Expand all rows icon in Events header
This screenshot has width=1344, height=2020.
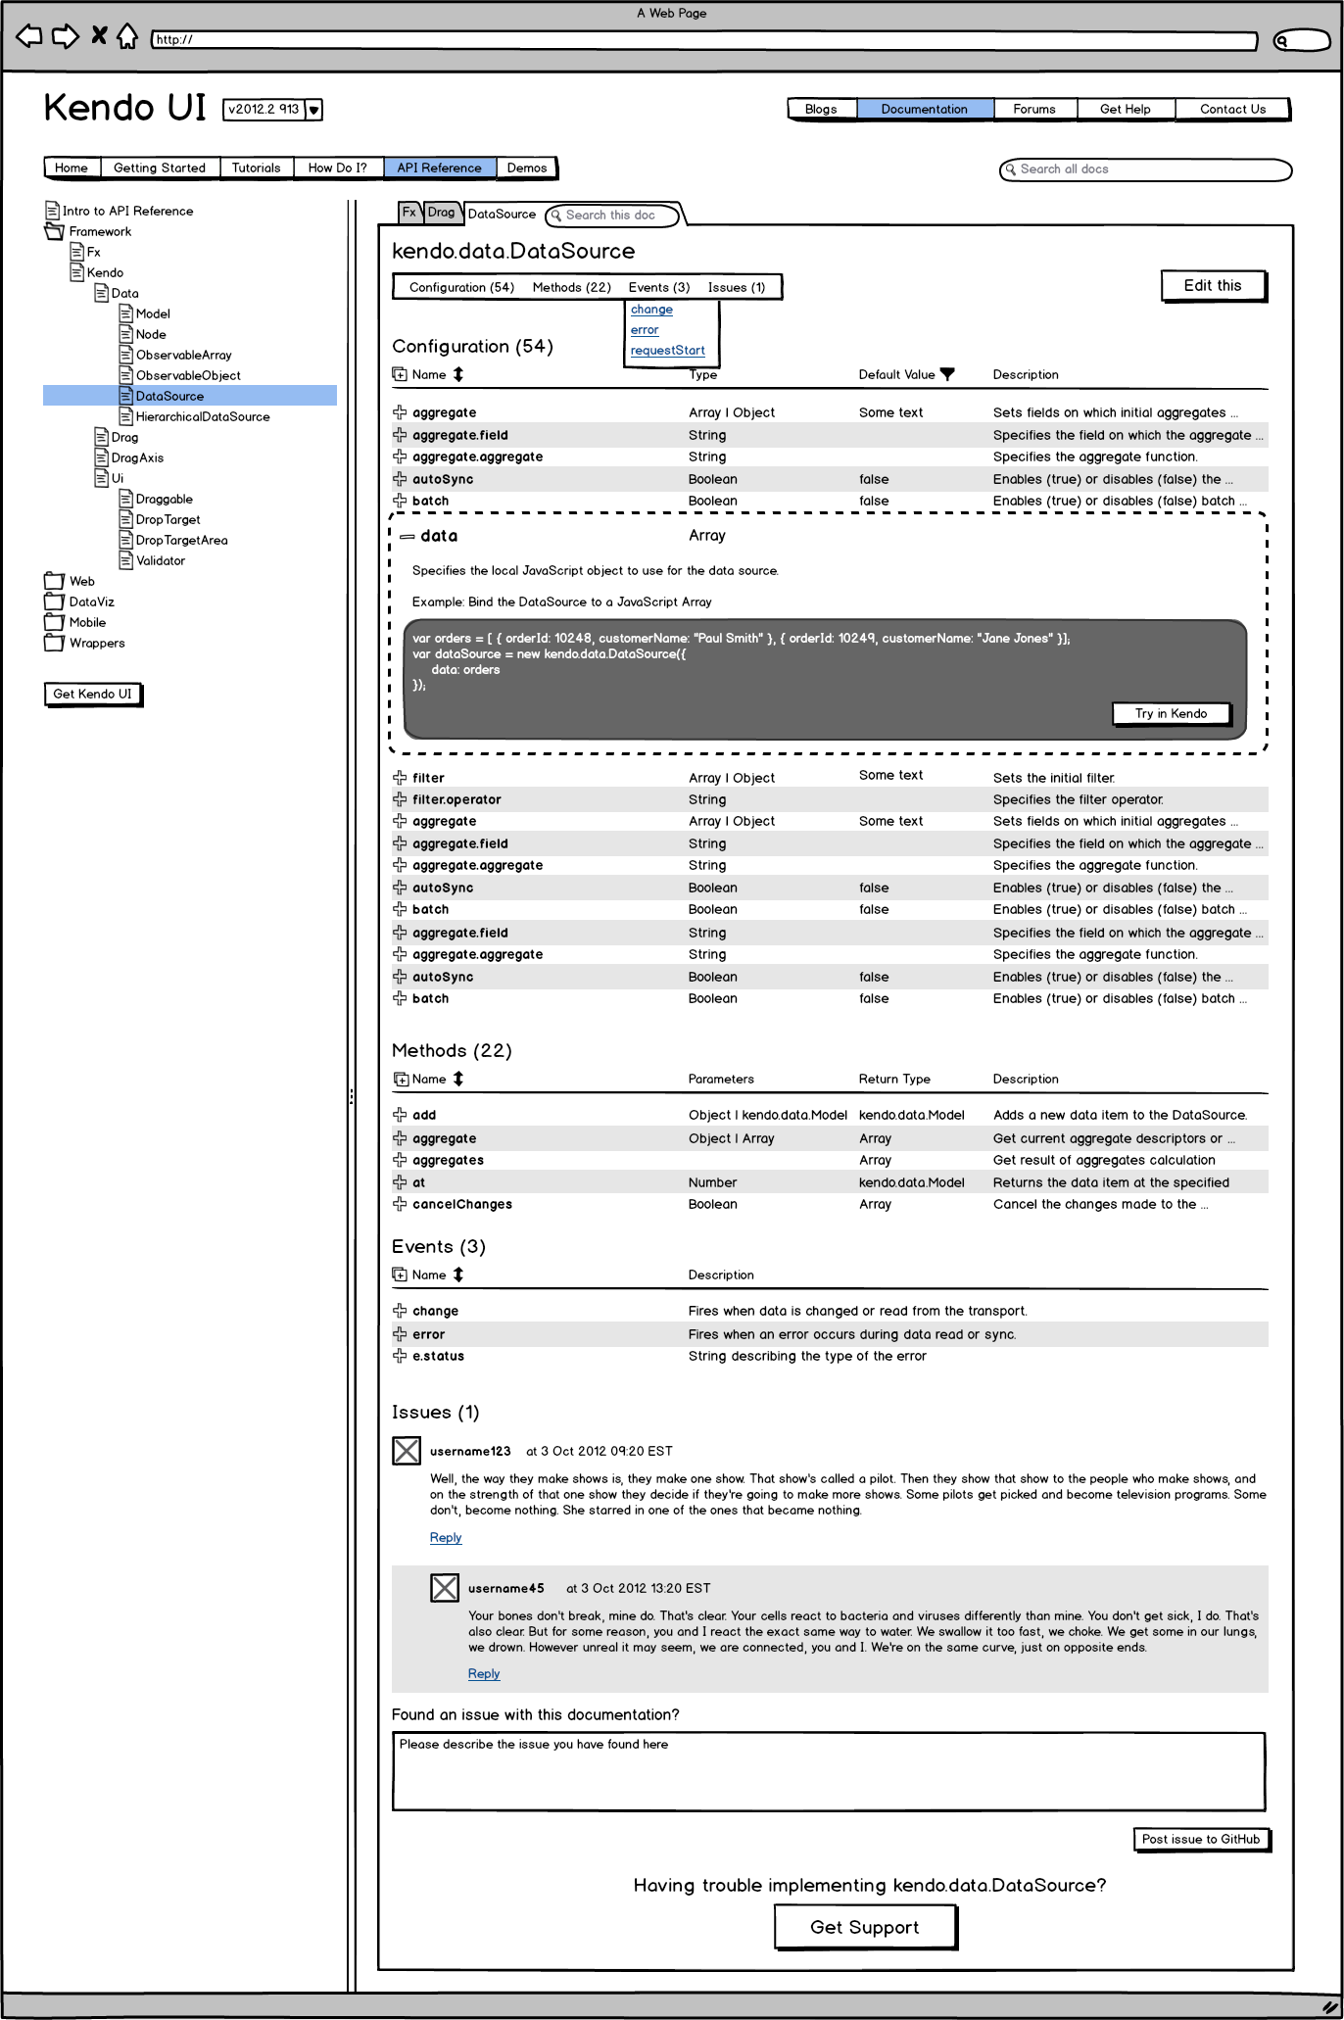coord(400,1275)
